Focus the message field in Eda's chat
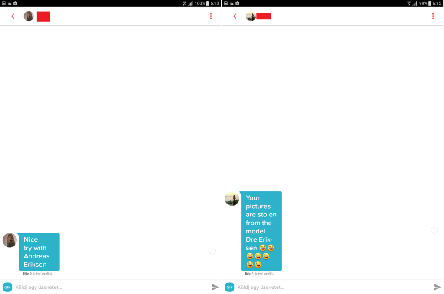The width and height of the screenshot is (444, 294). (x=333, y=287)
